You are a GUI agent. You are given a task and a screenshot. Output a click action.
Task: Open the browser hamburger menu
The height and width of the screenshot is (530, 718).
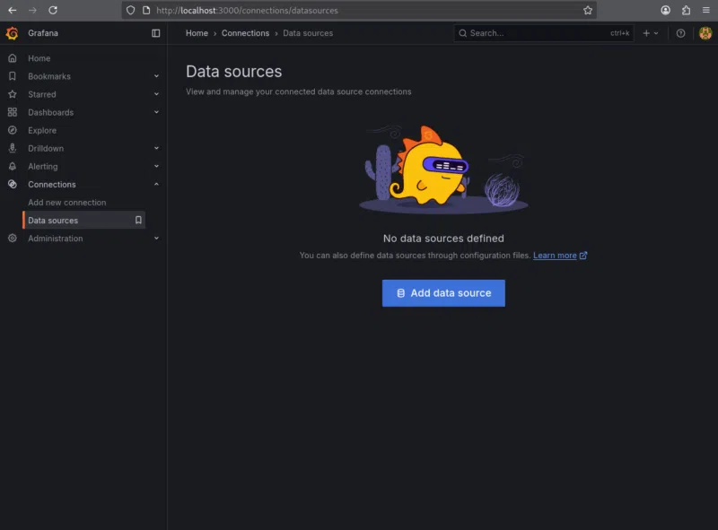pyautogui.click(x=706, y=10)
